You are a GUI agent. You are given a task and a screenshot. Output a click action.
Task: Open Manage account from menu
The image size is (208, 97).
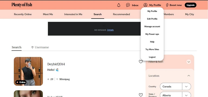(152, 27)
